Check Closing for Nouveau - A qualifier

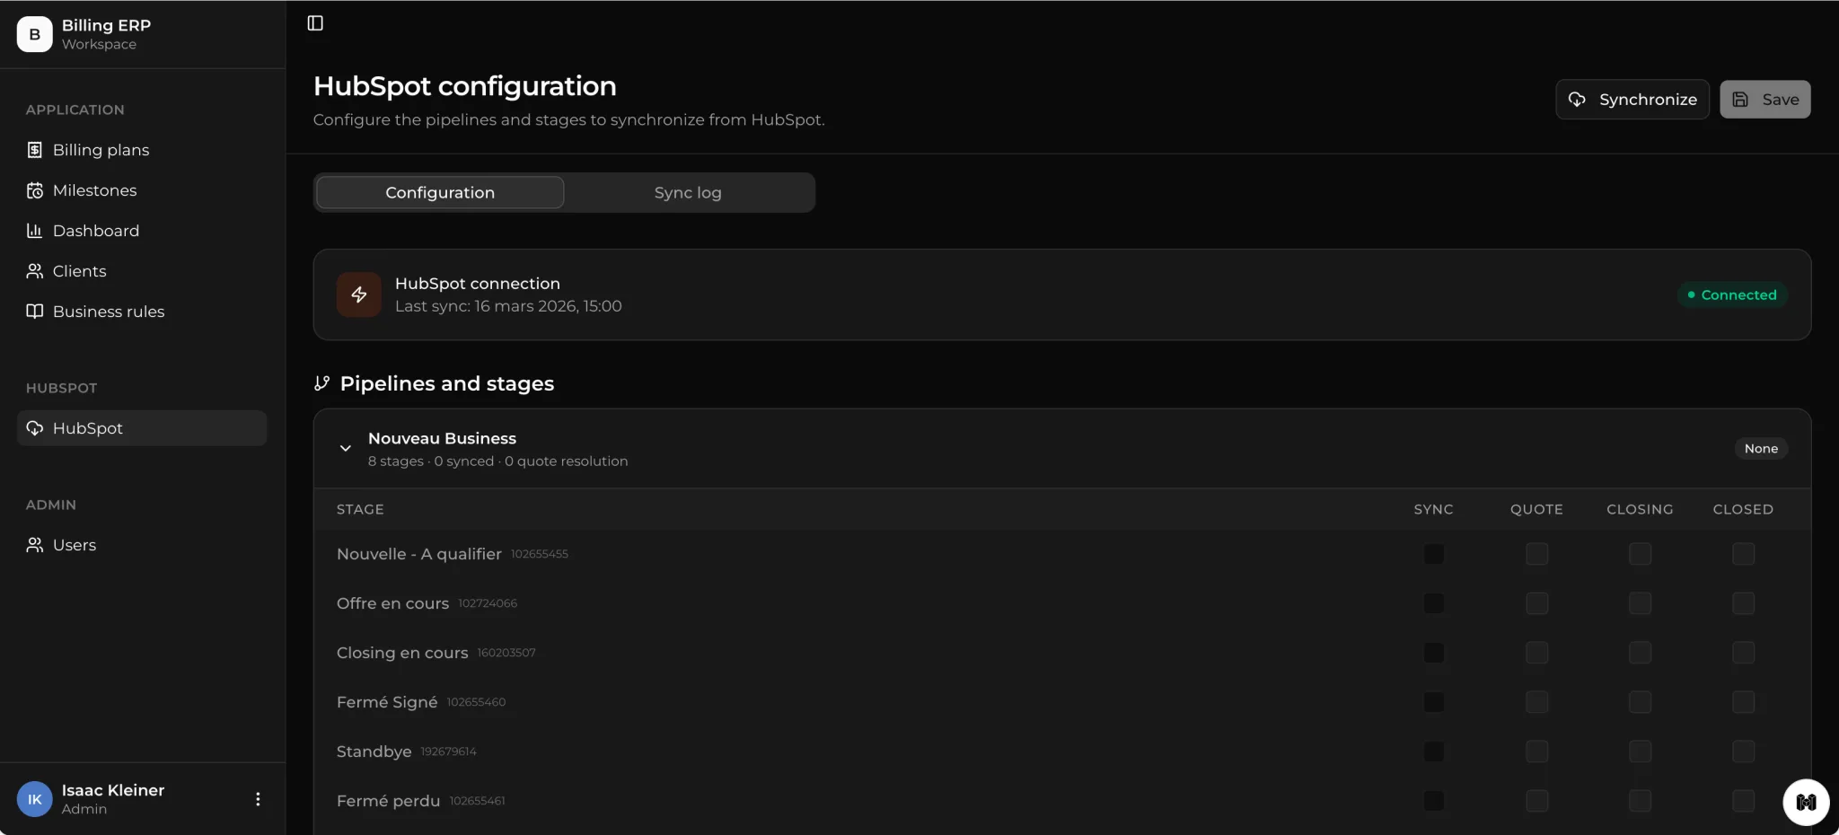tap(1641, 554)
